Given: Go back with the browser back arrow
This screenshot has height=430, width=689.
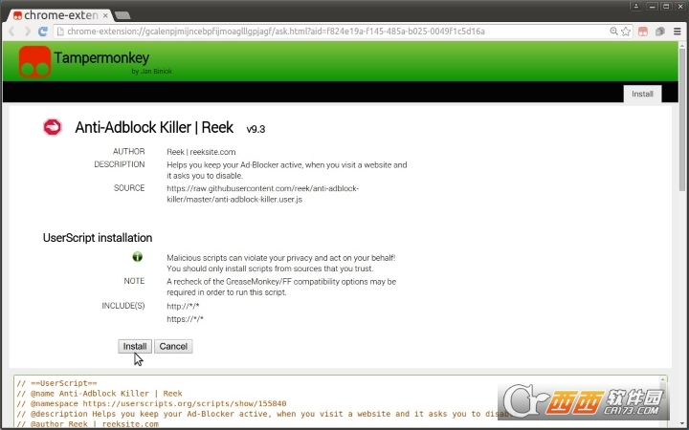Looking at the screenshot, I should click(11, 32).
